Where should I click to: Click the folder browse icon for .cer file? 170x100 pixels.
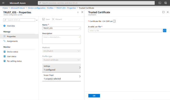[164, 31]
